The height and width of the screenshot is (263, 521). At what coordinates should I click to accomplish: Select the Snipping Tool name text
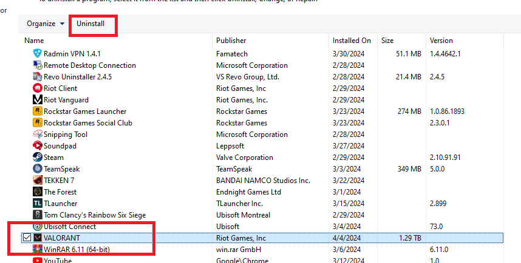click(x=66, y=135)
